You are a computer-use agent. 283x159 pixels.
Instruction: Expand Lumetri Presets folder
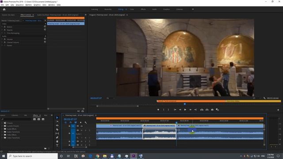coord(2,126)
